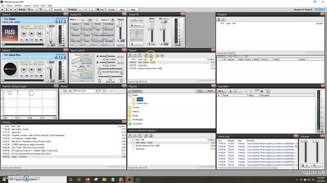Open the Encoders Menu dropdown
The width and height of the screenshot is (327, 183).
(221, 91)
